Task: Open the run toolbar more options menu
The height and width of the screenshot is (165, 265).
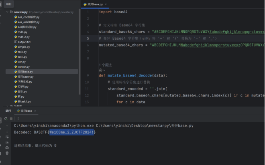Action: point(18,119)
